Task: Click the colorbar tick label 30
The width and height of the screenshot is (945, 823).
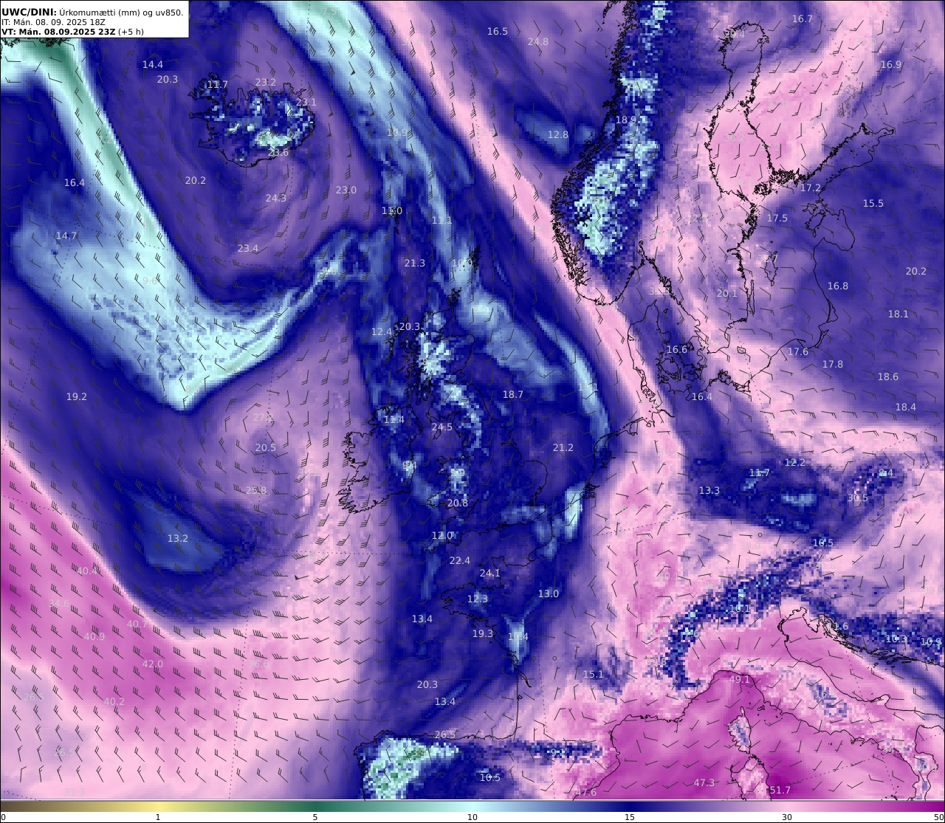Action: 787,816
